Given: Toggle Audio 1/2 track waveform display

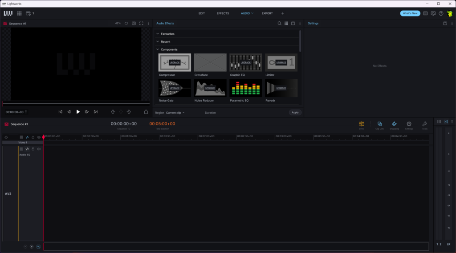Looking at the screenshot, I should point(27,149).
